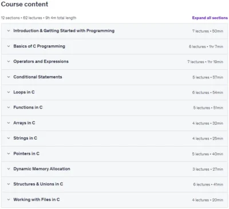Image resolution: width=229 pixels, height=209 pixels.
Task: Expand all sections link
Action: pyautogui.click(x=210, y=18)
